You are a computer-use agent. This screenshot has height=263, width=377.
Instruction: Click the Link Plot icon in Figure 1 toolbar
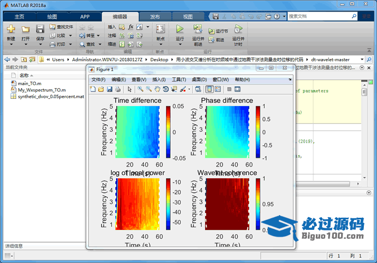(x=198, y=89)
